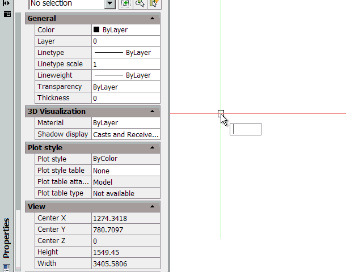Click Center X value 1274.3418
The image size is (363, 272).
(x=126, y=218)
